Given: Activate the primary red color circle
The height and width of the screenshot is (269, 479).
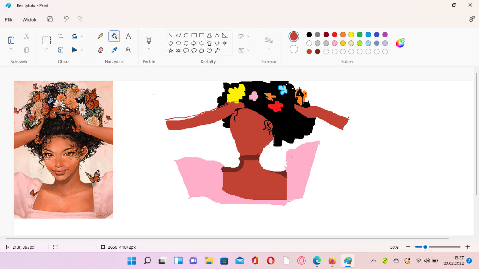Looking at the screenshot, I should [x=294, y=37].
